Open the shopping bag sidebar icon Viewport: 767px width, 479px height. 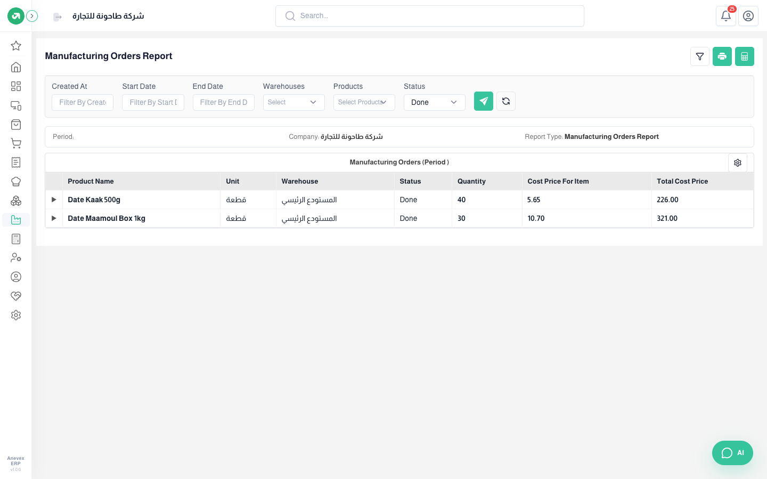coord(16,125)
